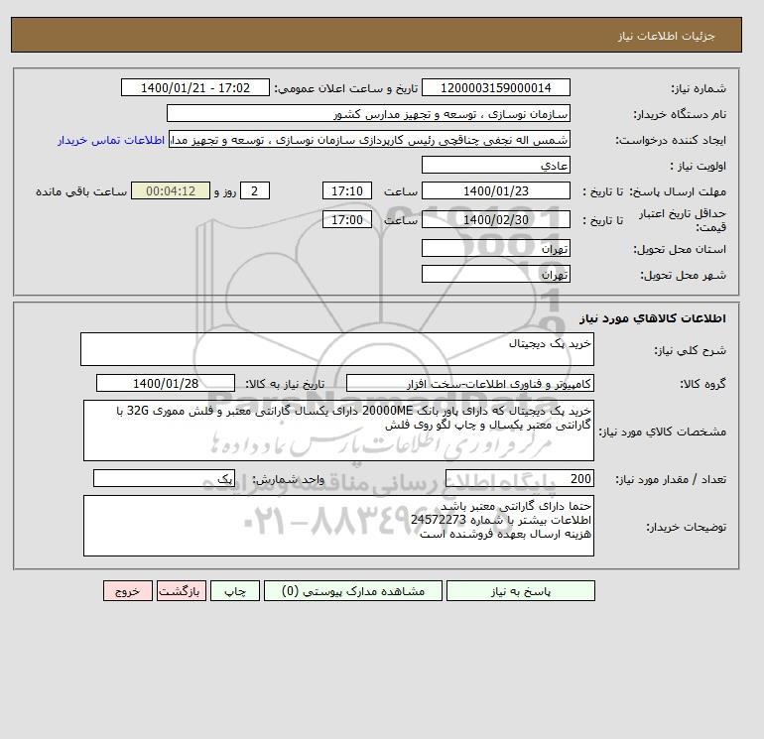Click the اولویت نیاز label
764x739 pixels.
pos(699,166)
